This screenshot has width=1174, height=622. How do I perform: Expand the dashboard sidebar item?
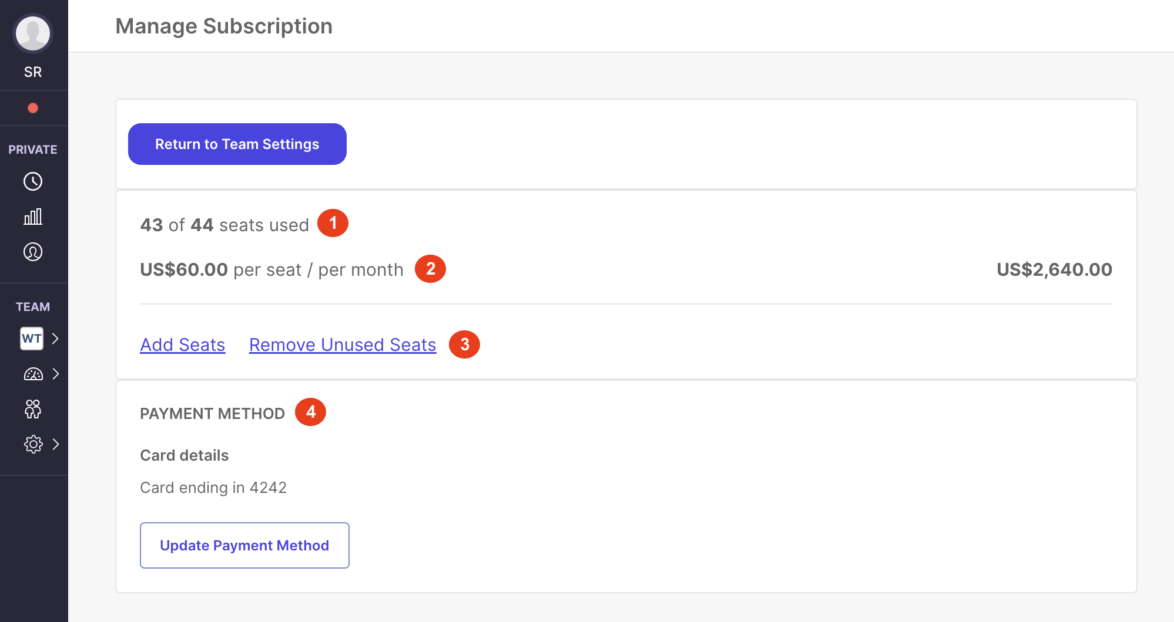[x=56, y=374]
